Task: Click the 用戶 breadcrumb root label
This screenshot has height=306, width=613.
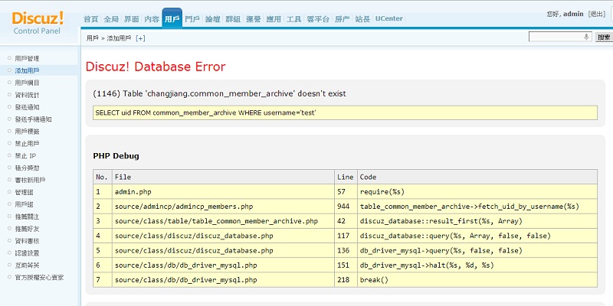Action: (x=92, y=38)
